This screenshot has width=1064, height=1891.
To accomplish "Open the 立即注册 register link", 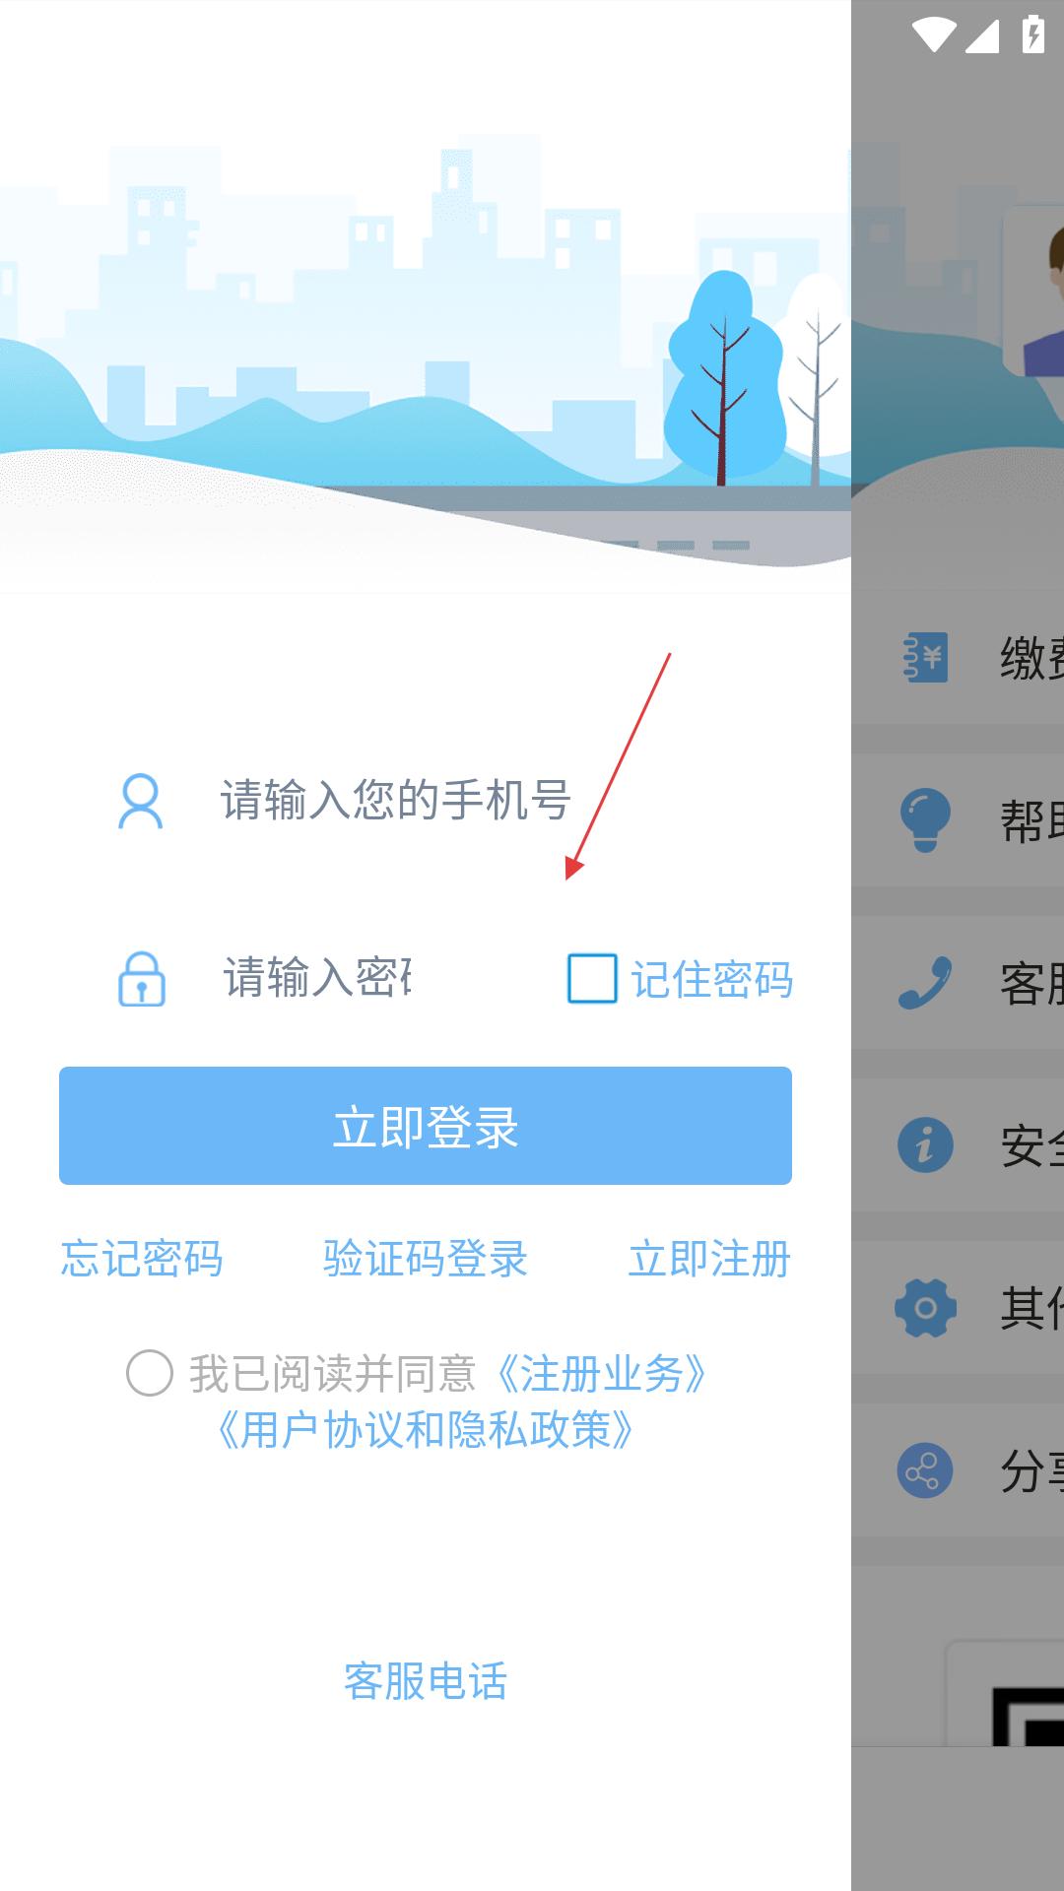I will pyautogui.click(x=709, y=1259).
